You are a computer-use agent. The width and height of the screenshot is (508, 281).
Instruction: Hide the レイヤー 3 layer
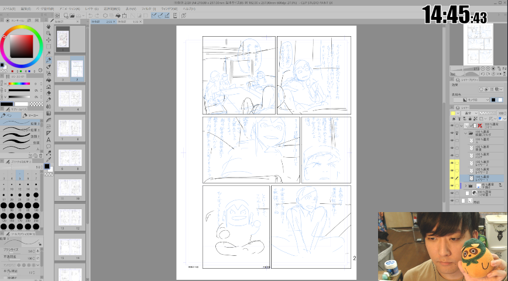[452, 163]
